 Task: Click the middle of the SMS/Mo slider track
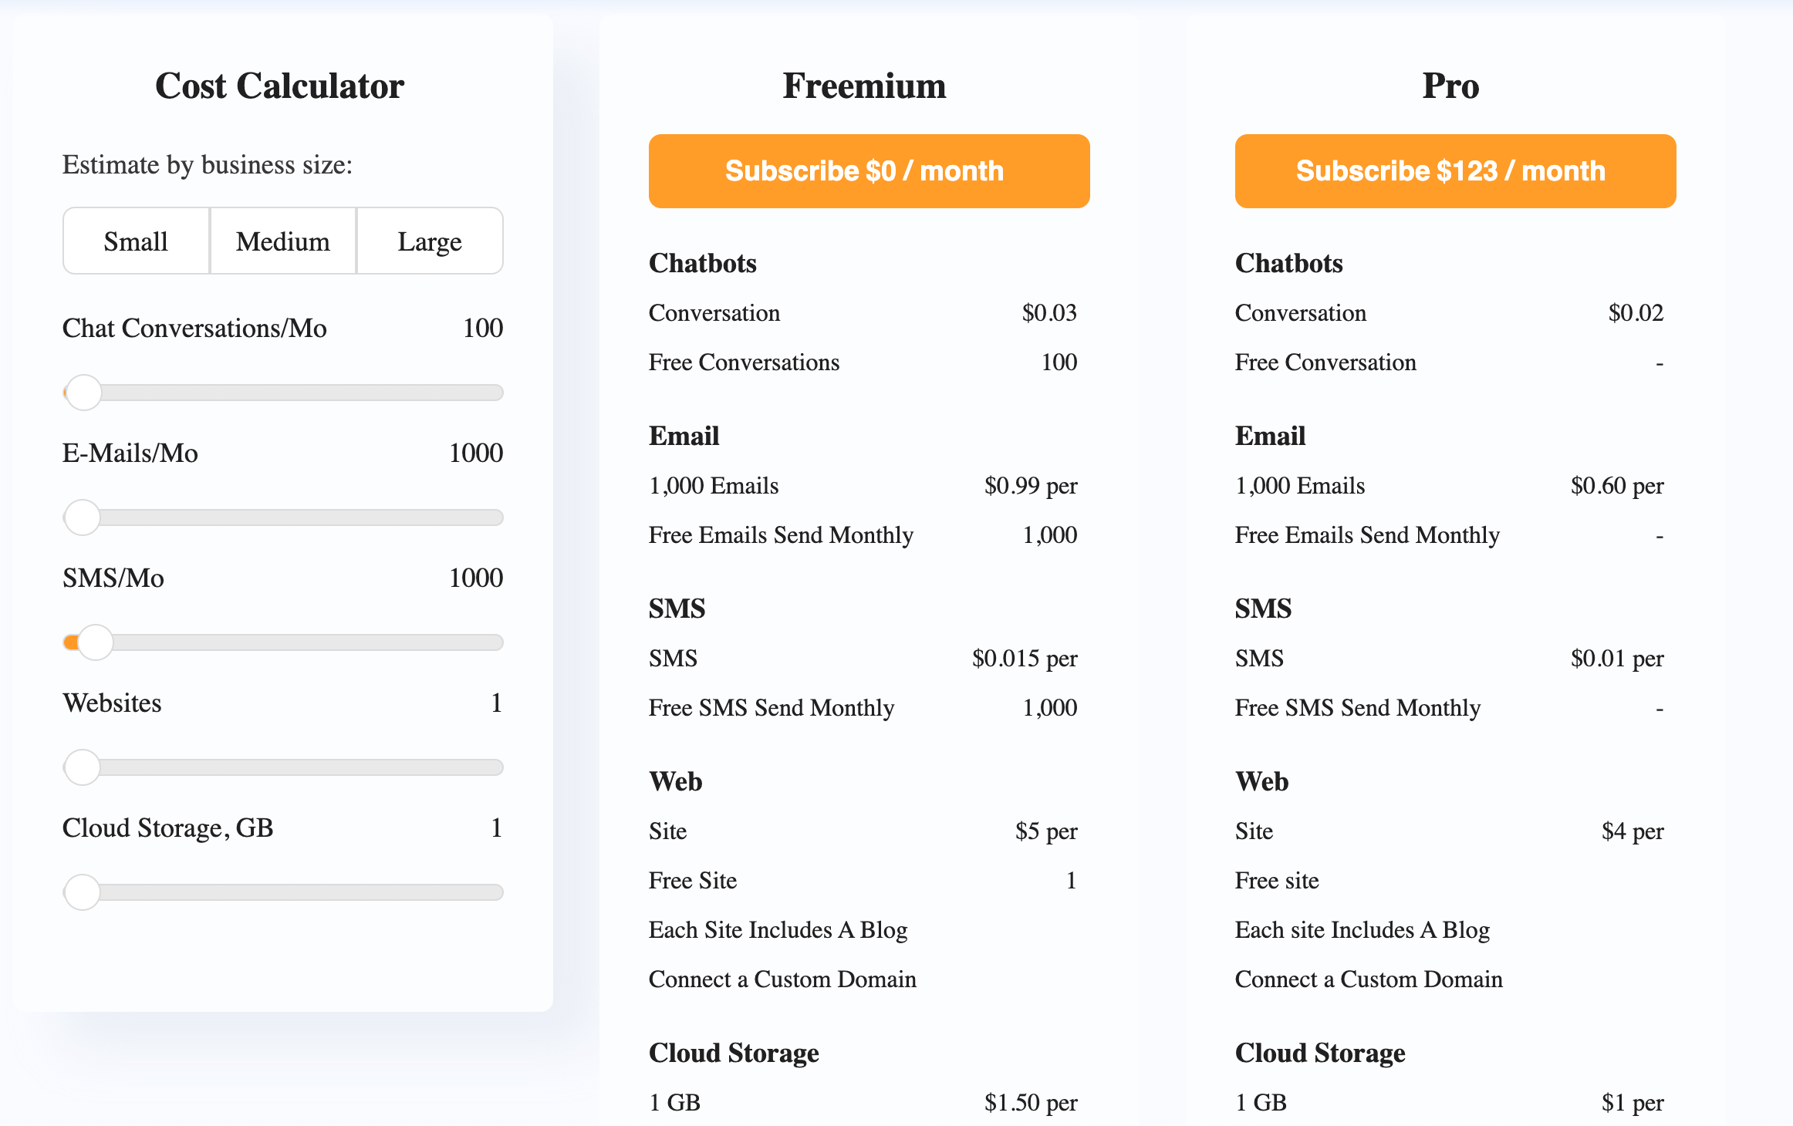[283, 642]
